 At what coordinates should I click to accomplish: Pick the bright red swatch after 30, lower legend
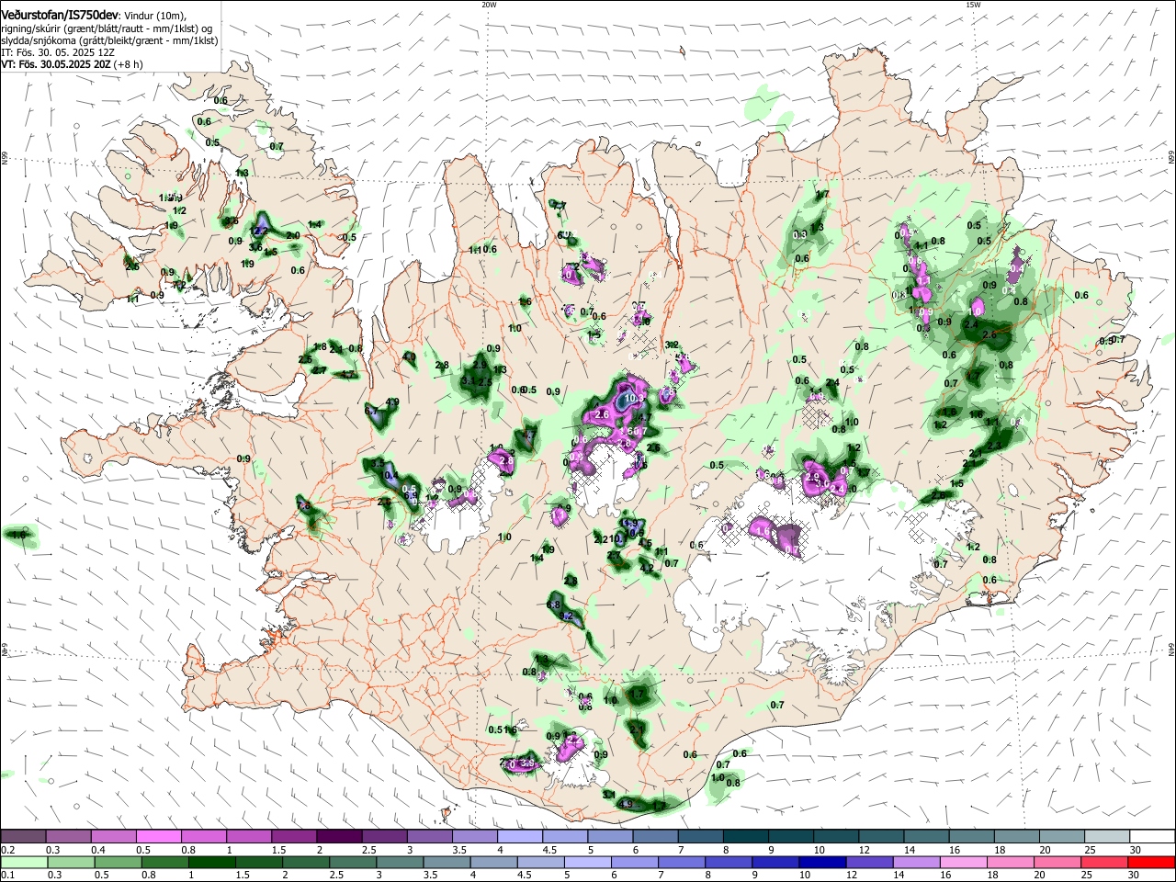[1153, 863]
